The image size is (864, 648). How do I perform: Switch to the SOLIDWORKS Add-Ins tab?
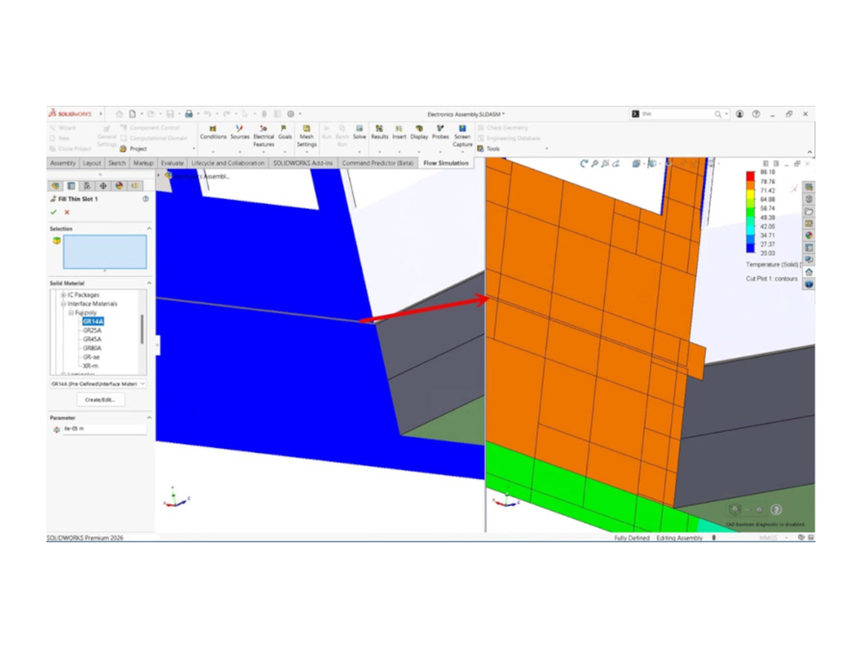[x=302, y=163]
